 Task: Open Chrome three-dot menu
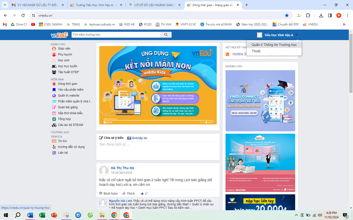(x=348, y=15)
